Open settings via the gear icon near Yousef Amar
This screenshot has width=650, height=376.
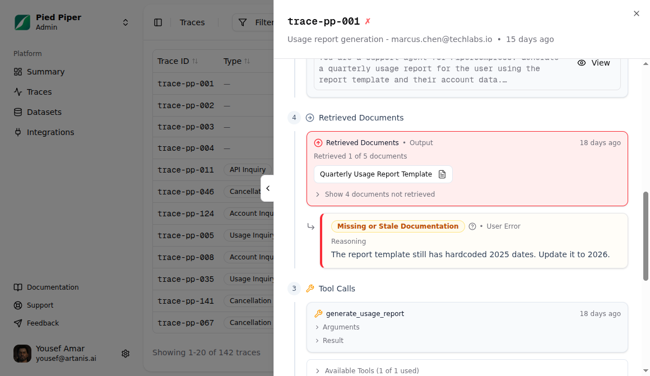pos(126,353)
